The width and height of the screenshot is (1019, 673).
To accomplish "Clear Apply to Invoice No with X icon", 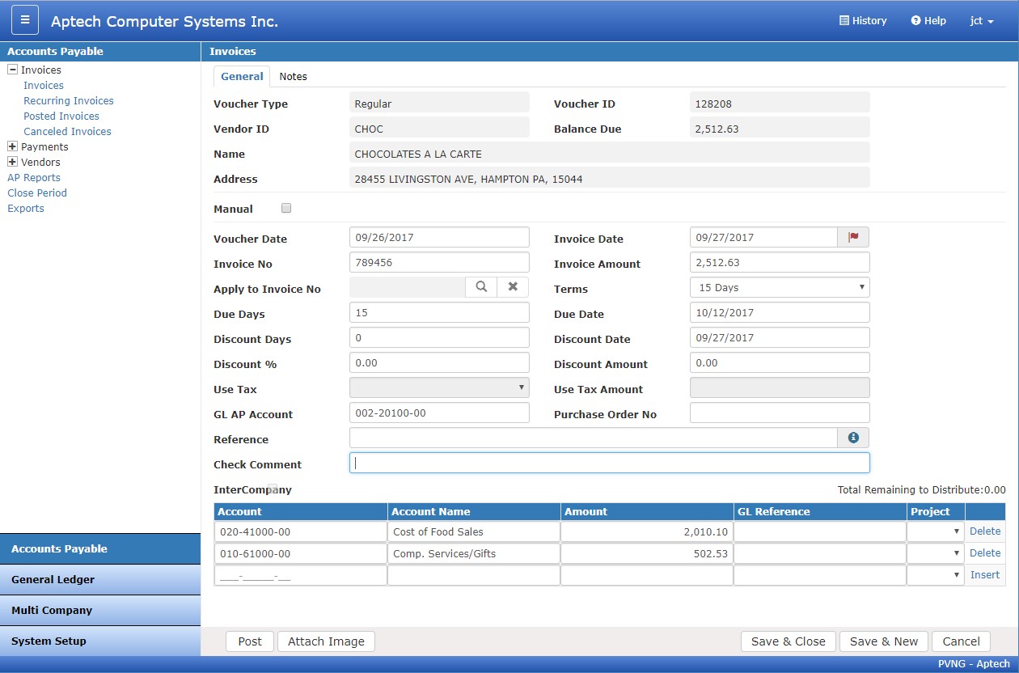I will pos(513,287).
